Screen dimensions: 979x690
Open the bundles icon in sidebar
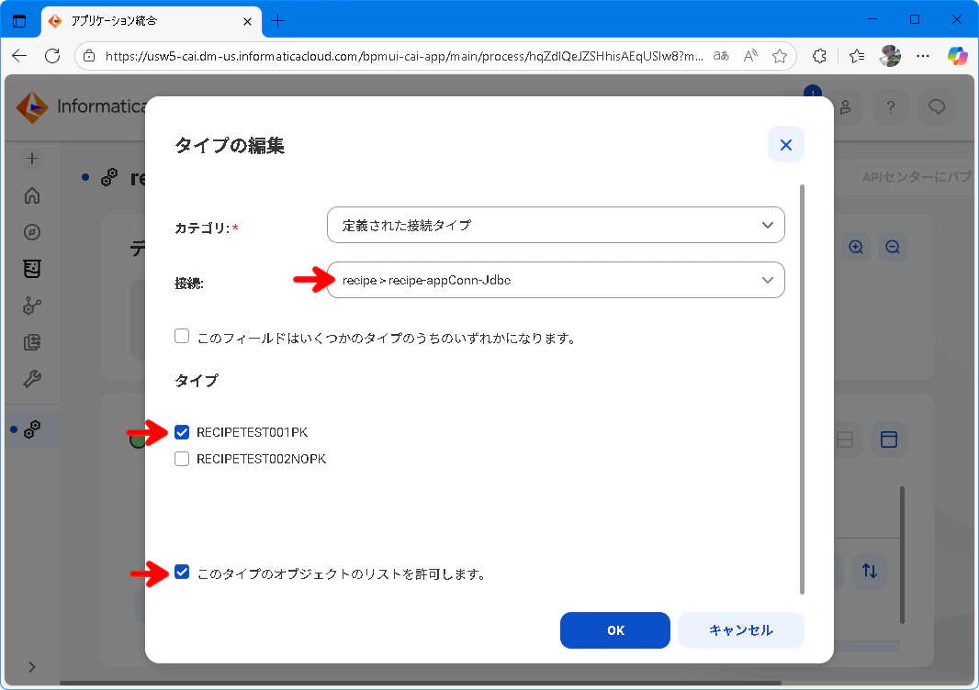[32, 269]
